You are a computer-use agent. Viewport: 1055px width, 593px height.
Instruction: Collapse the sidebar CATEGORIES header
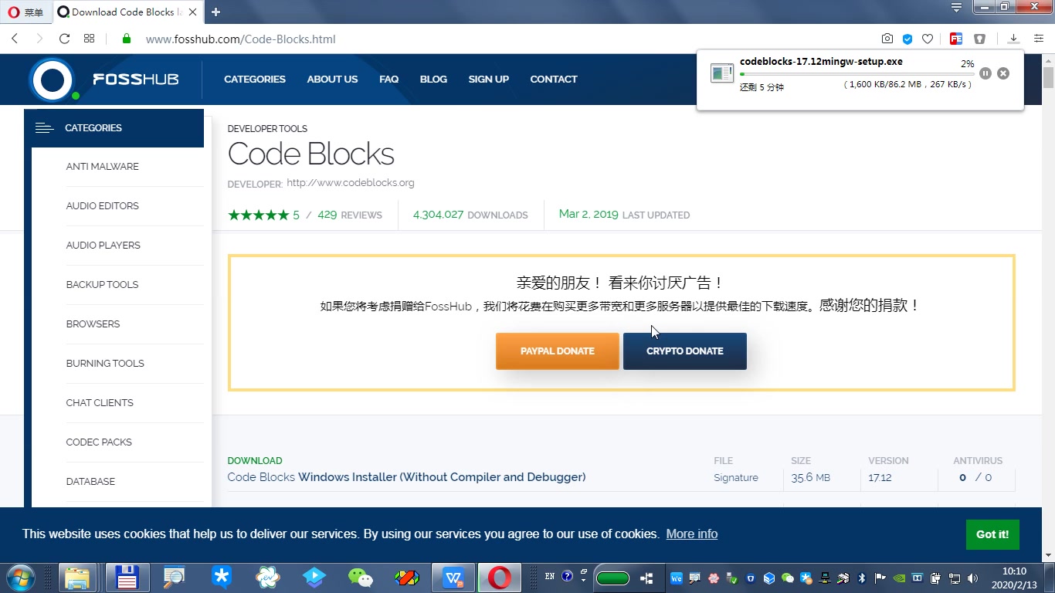pos(114,127)
